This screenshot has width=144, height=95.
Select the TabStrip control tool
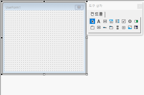pos(105,28)
